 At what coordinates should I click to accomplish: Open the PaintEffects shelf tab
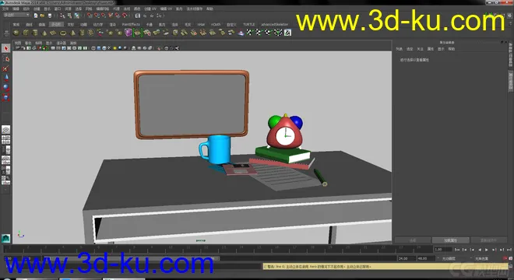(131, 25)
